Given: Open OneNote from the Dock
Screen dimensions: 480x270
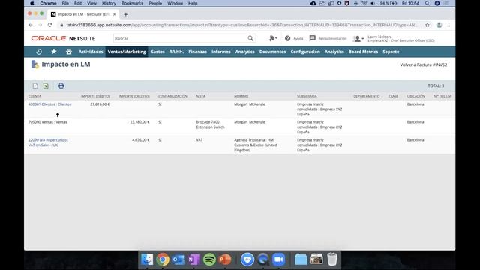Looking at the screenshot, I should tap(193, 259).
